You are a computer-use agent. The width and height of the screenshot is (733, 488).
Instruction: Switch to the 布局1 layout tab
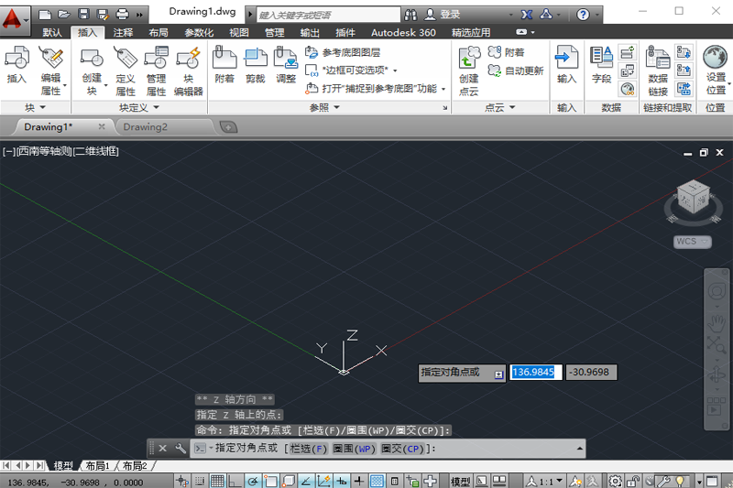(97, 466)
